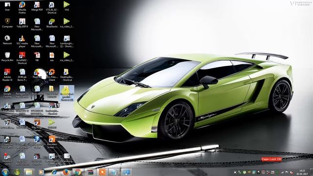Click the highlighted yellow folder icon
Image resolution: width=313 pixels, height=176 pixels.
[x=67, y=93]
